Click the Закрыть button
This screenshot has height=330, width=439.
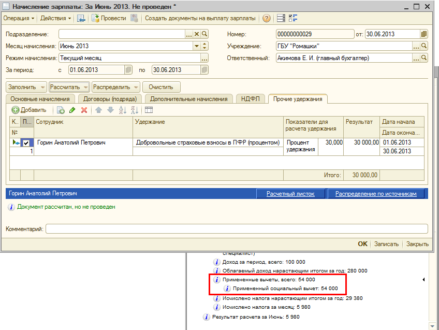click(x=417, y=244)
